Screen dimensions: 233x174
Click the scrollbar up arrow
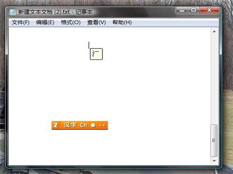(214, 31)
